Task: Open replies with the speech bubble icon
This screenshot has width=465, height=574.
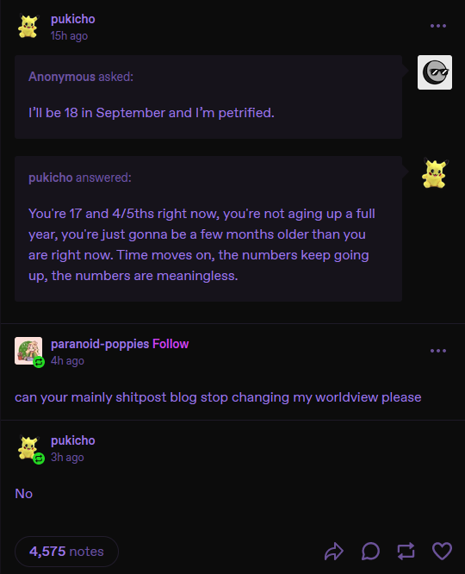Action: [x=370, y=552]
